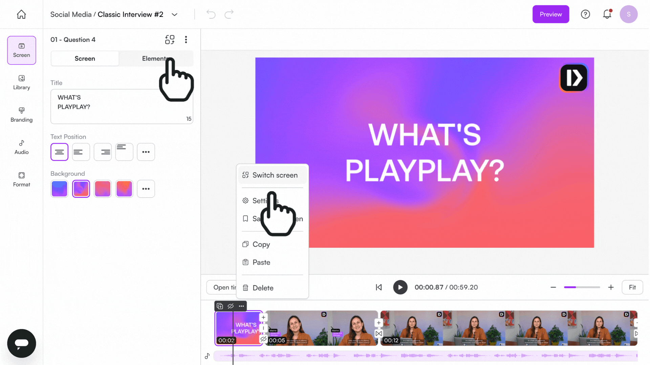The image size is (650, 365).
Task: Toggle hide screen icon above timeline clip
Action: click(231, 306)
